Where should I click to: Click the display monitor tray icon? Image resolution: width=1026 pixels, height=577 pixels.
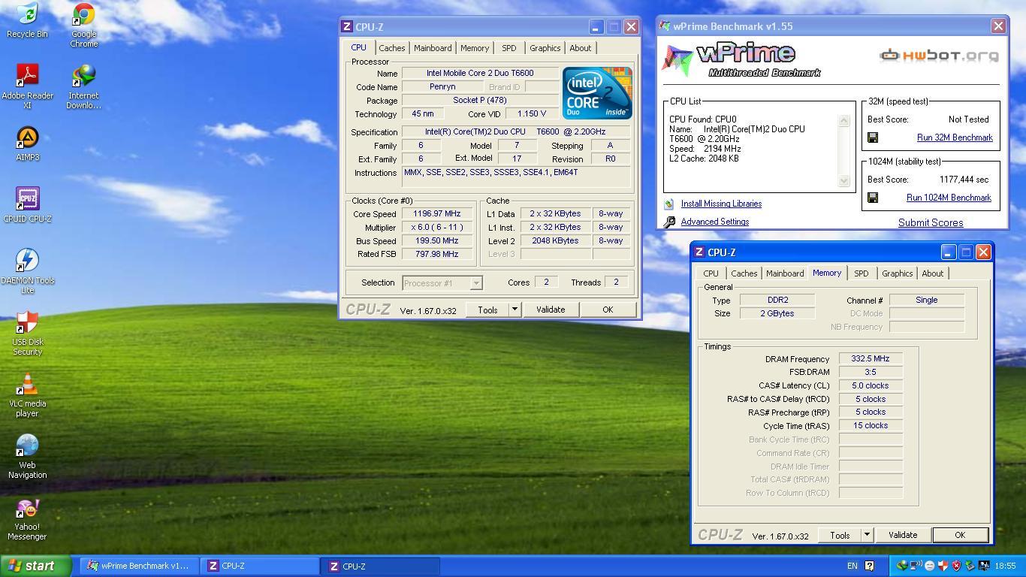(x=984, y=566)
